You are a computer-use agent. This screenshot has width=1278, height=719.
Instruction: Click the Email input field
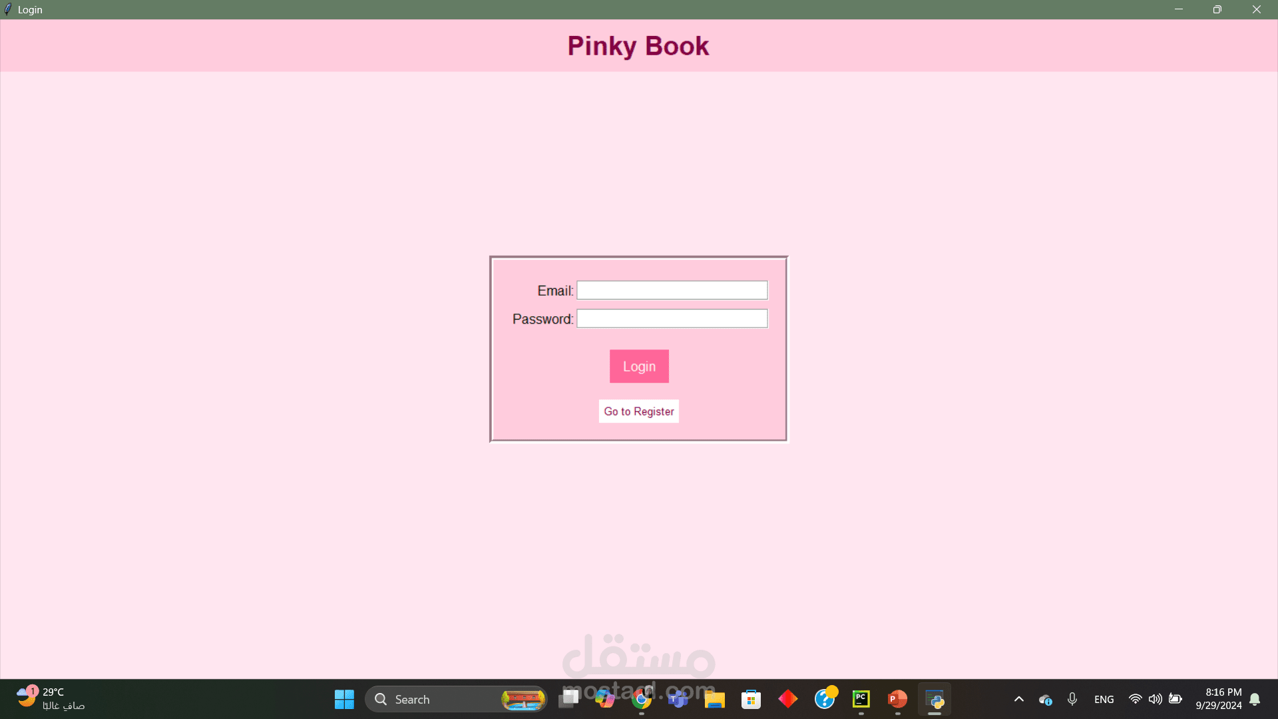click(672, 290)
